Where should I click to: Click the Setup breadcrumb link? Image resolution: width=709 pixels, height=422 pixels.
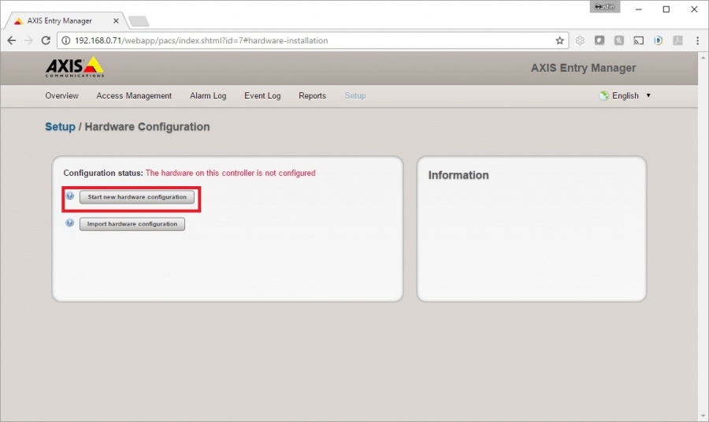click(60, 127)
